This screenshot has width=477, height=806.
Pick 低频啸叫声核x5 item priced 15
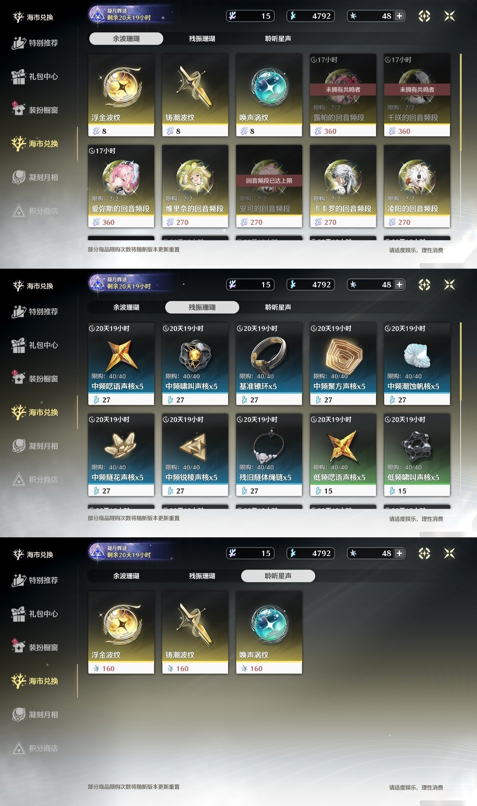417,455
